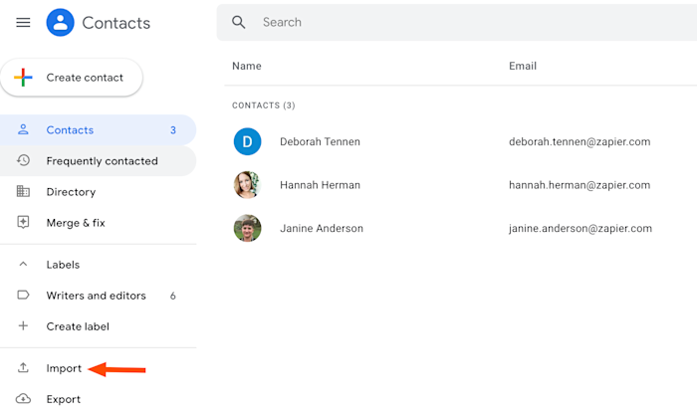Click the Contacts app logo icon
This screenshot has height=413, width=697.
pyautogui.click(x=61, y=22)
